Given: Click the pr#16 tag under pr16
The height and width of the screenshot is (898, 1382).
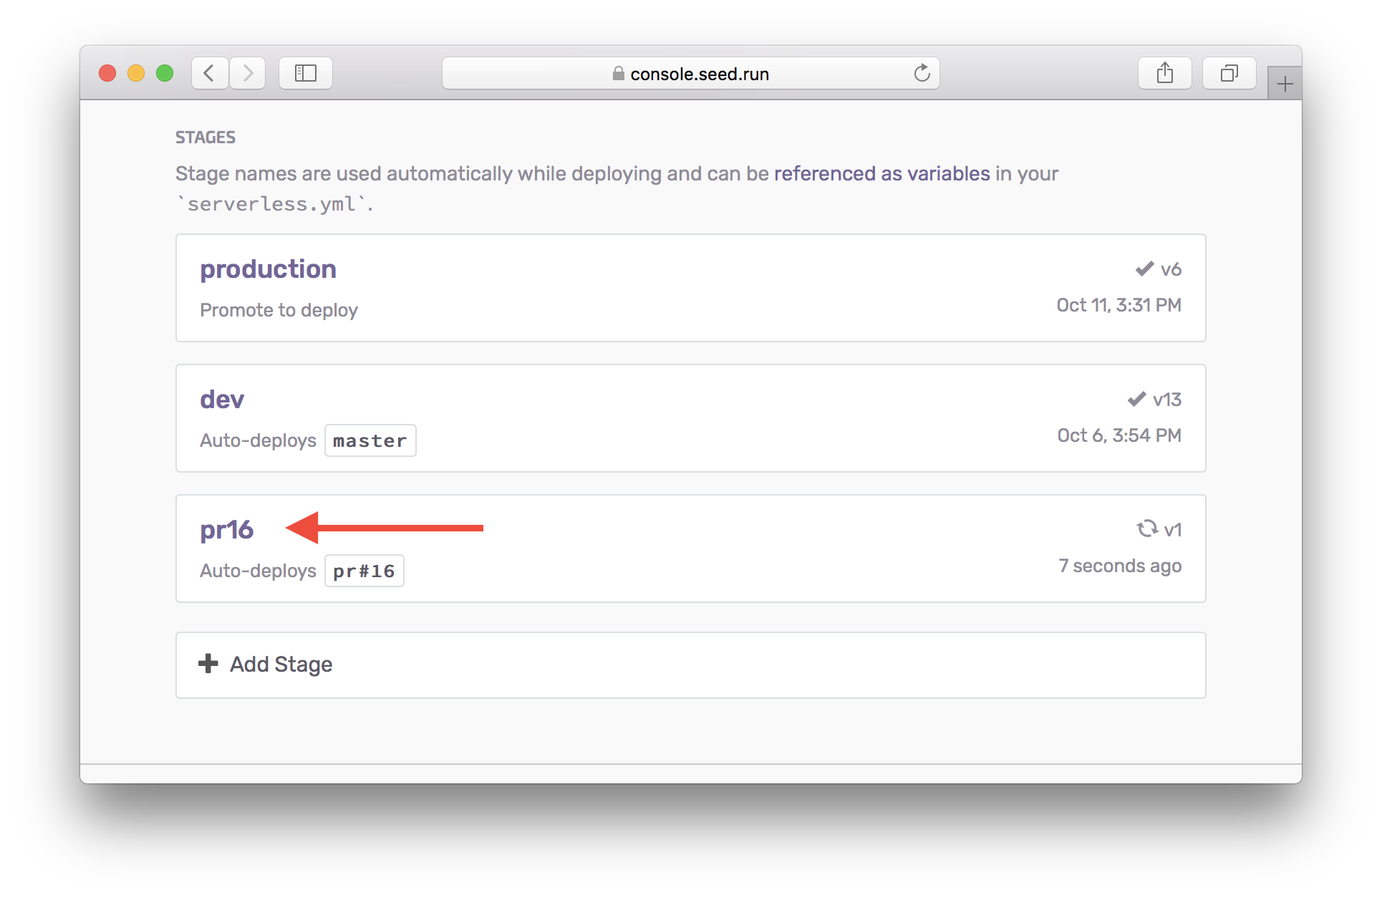Looking at the screenshot, I should (x=364, y=571).
